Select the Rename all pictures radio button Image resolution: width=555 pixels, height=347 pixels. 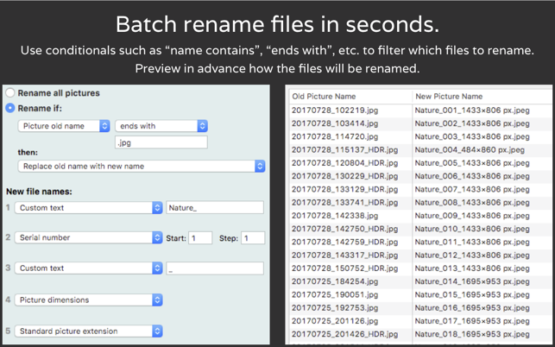click(10, 93)
